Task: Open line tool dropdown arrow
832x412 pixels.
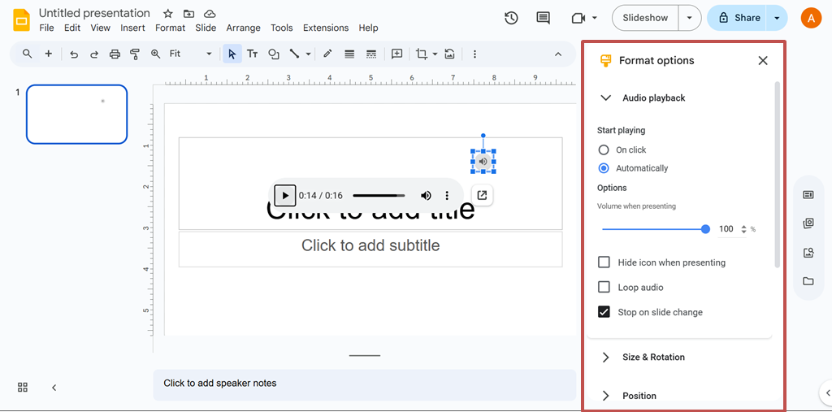Action: (308, 54)
